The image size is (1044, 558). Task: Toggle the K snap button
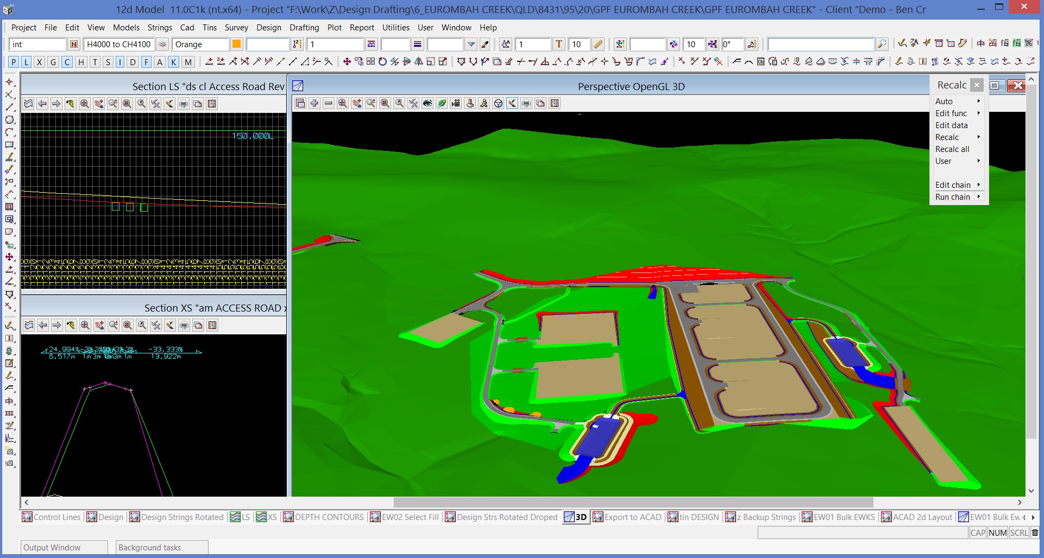173,62
